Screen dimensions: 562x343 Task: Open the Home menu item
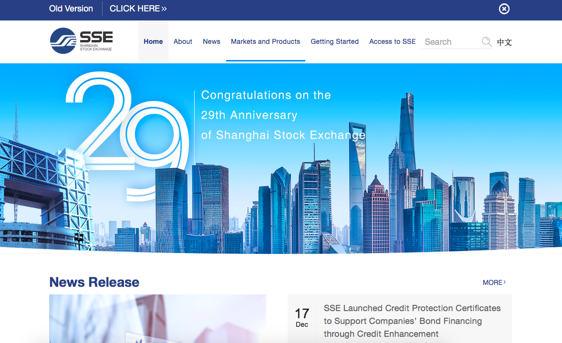pos(153,41)
